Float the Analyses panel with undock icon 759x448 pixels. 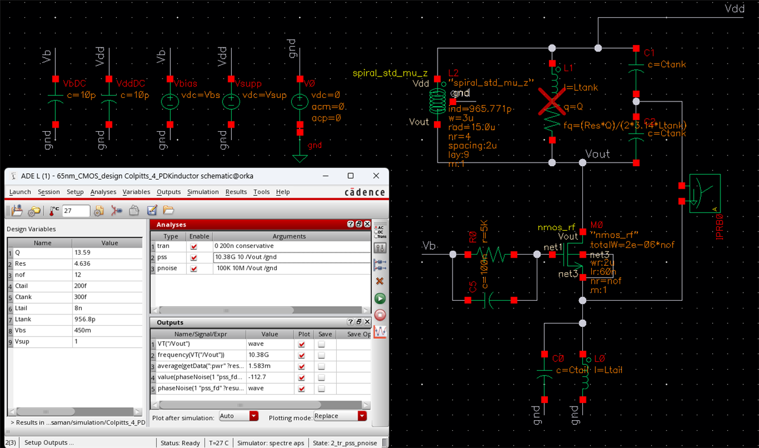(x=359, y=224)
